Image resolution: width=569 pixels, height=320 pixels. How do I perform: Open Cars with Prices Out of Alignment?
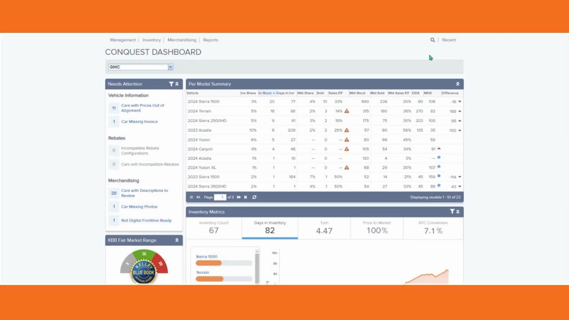[143, 108]
